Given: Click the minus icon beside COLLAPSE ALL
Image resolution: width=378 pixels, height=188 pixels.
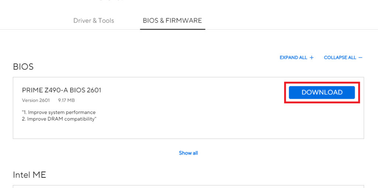Looking at the screenshot, I should coord(360,58).
